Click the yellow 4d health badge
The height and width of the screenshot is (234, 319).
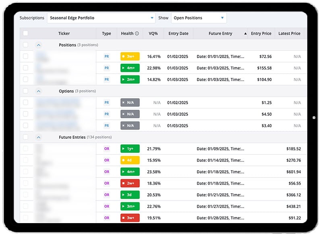(130, 160)
